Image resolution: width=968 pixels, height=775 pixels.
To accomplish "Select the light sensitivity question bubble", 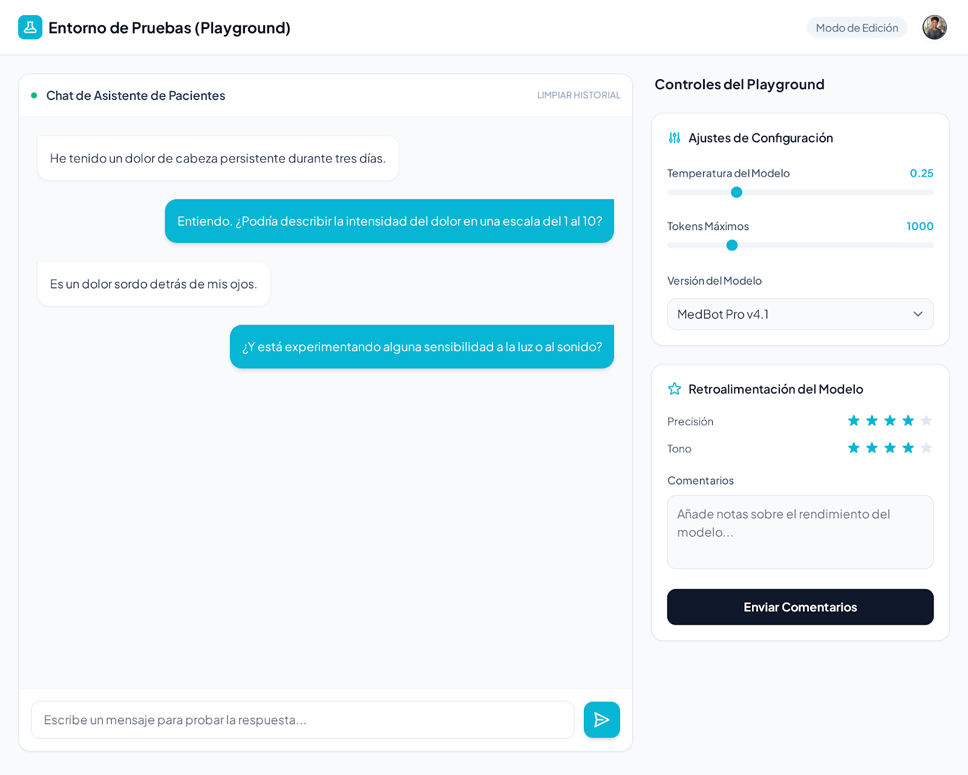I will pyautogui.click(x=422, y=347).
